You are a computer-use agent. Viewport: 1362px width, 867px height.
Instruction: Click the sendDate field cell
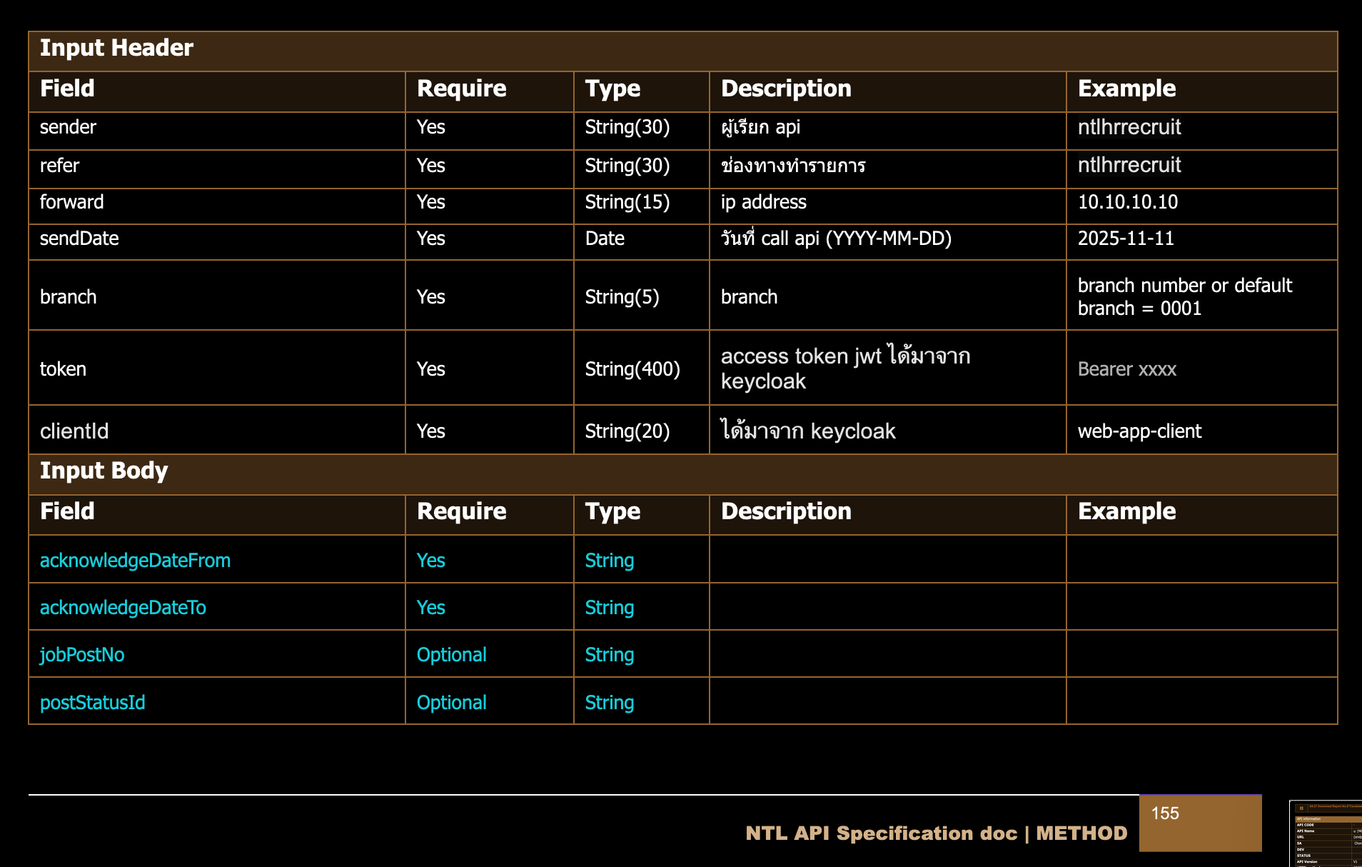pyautogui.click(x=79, y=239)
